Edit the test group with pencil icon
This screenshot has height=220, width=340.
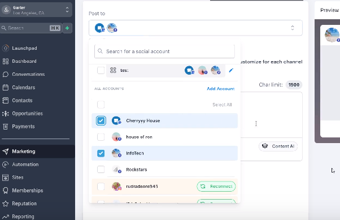(231, 70)
